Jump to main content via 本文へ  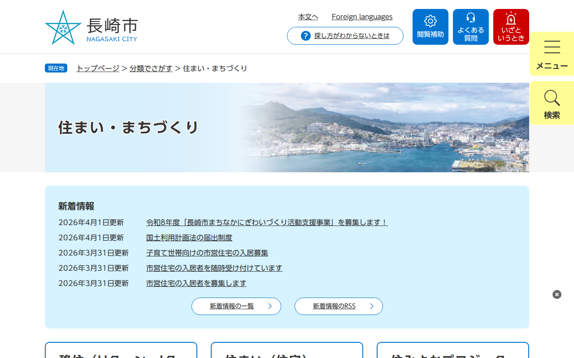click(x=308, y=17)
